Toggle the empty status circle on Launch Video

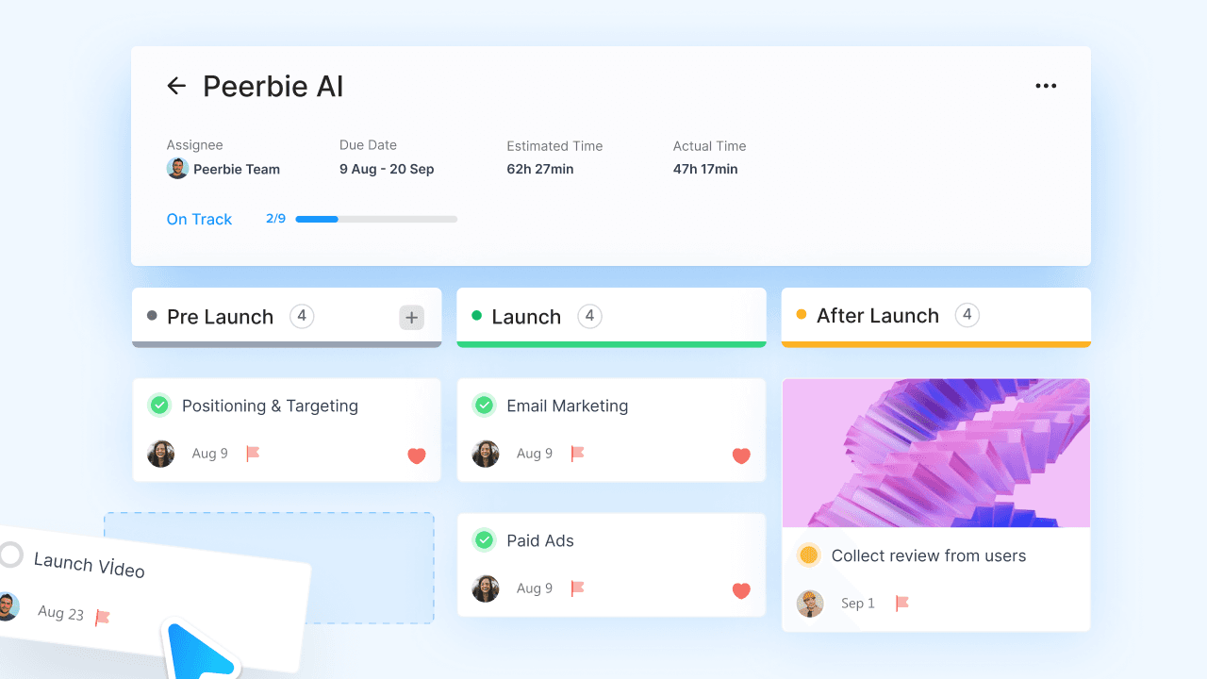10,555
